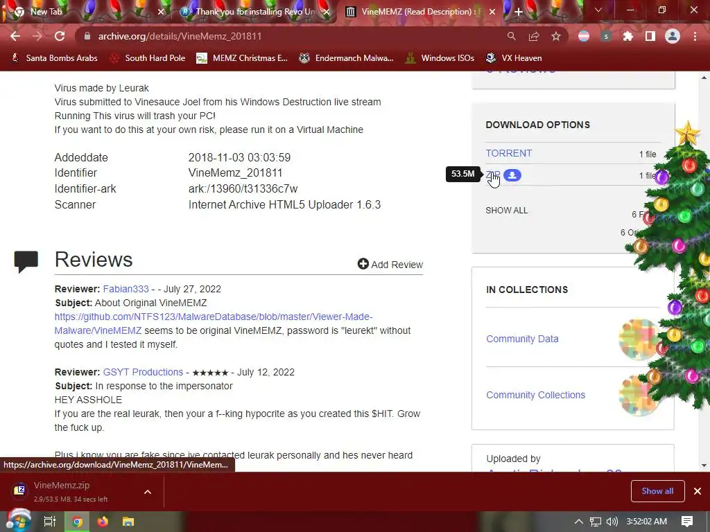Open the Action Center notifications icon
This screenshot has width=710, height=532.
687,522
